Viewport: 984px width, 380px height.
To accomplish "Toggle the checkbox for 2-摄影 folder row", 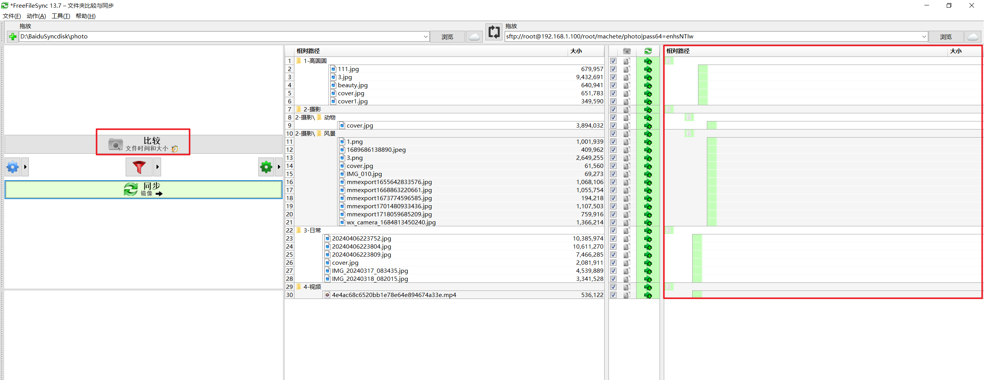I will click(x=613, y=110).
